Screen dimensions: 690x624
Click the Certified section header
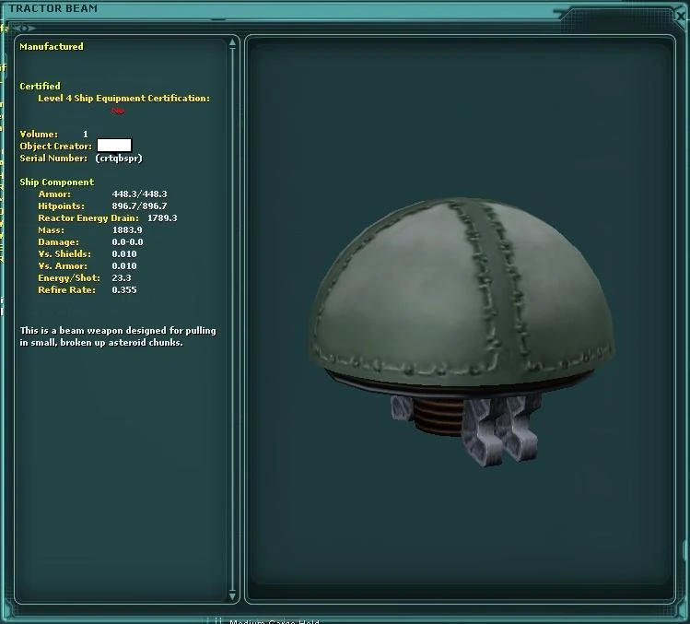pyautogui.click(x=40, y=87)
